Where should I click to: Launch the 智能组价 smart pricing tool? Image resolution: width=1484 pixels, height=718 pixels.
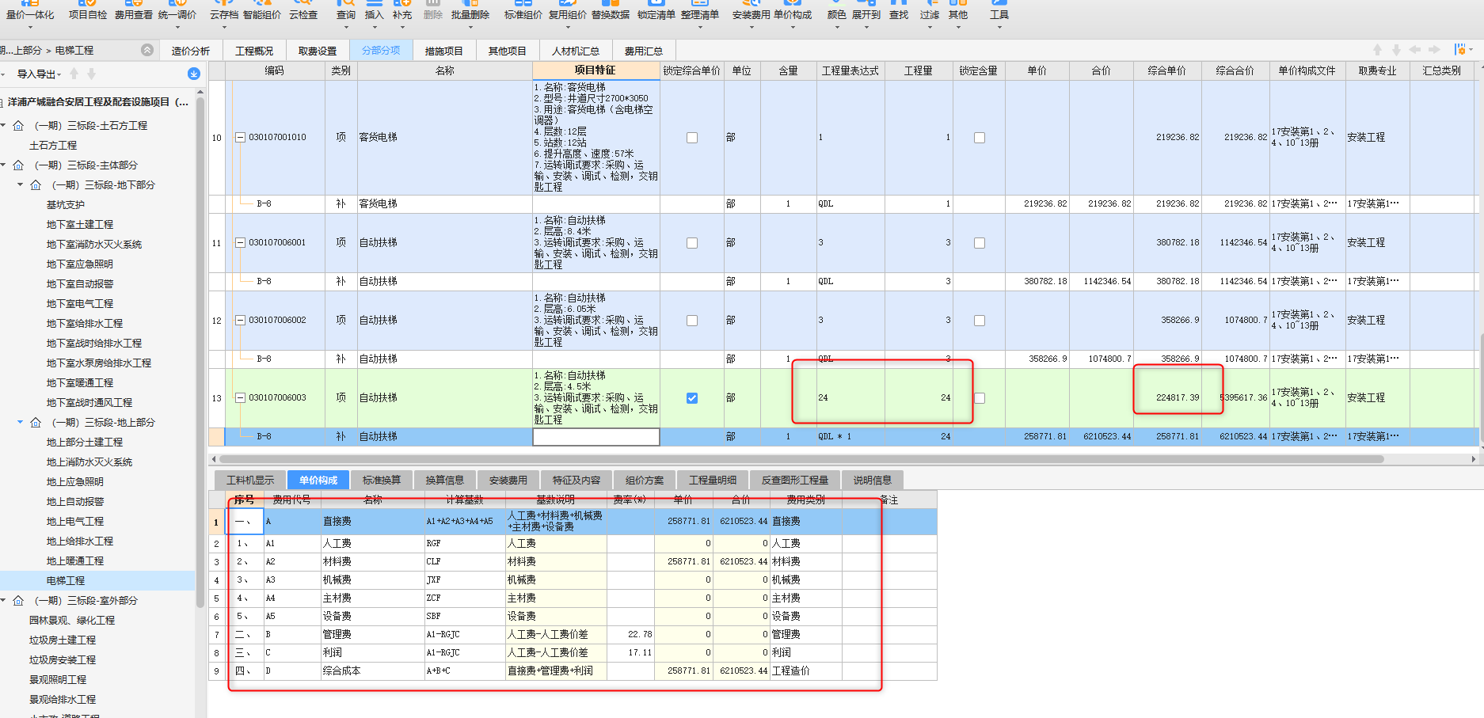[261, 11]
